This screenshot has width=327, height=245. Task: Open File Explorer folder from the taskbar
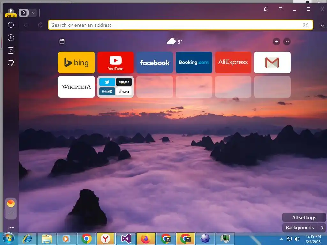coord(47,239)
